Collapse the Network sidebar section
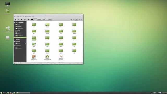 coord(15,46)
